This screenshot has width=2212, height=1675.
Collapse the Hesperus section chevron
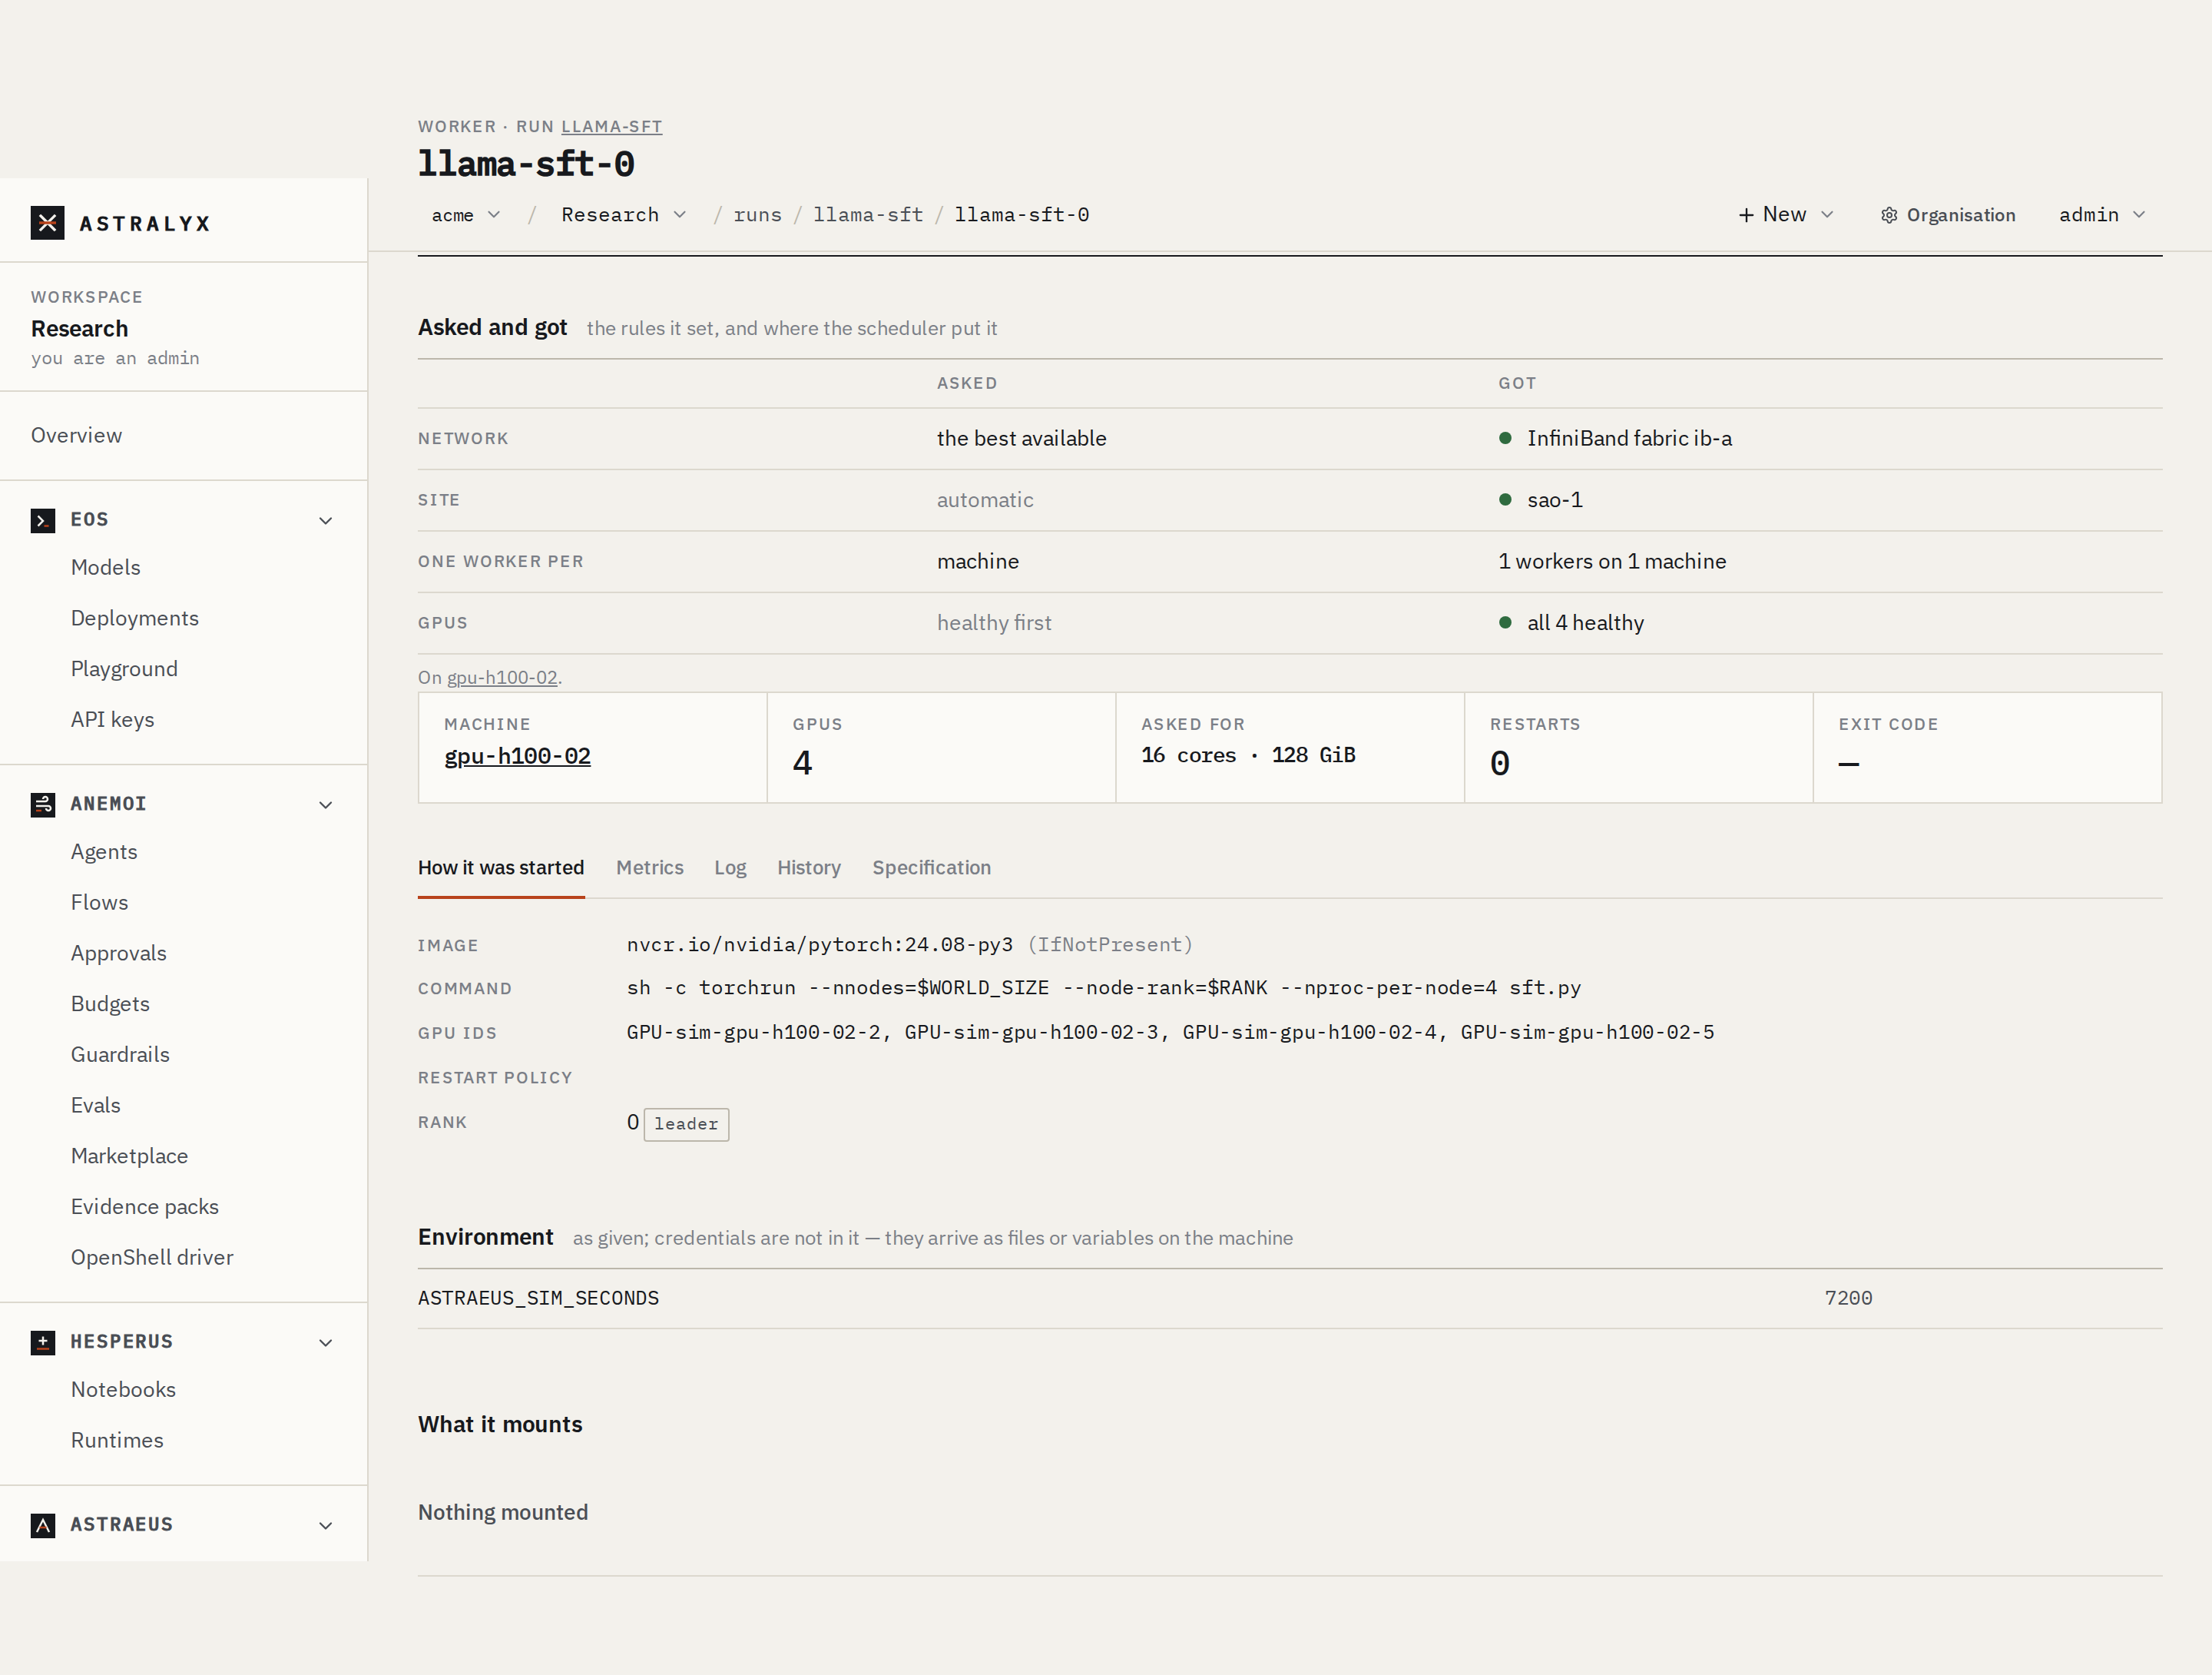click(325, 1342)
